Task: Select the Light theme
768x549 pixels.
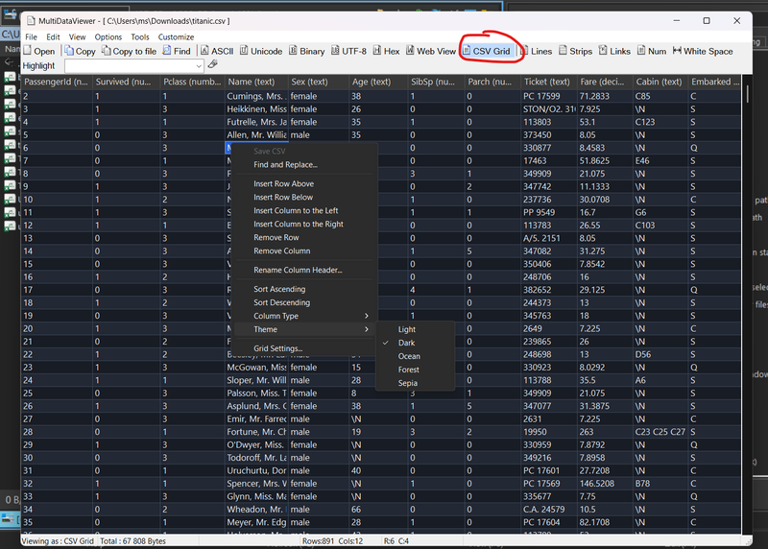Action: tap(415, 329)
